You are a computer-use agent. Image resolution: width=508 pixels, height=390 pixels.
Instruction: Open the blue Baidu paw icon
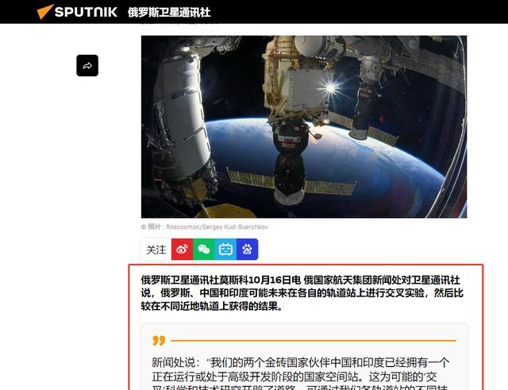coord(247,249)
